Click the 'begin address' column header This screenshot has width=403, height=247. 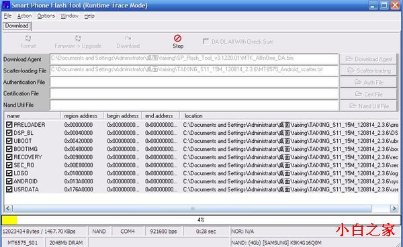coord(122,116)
